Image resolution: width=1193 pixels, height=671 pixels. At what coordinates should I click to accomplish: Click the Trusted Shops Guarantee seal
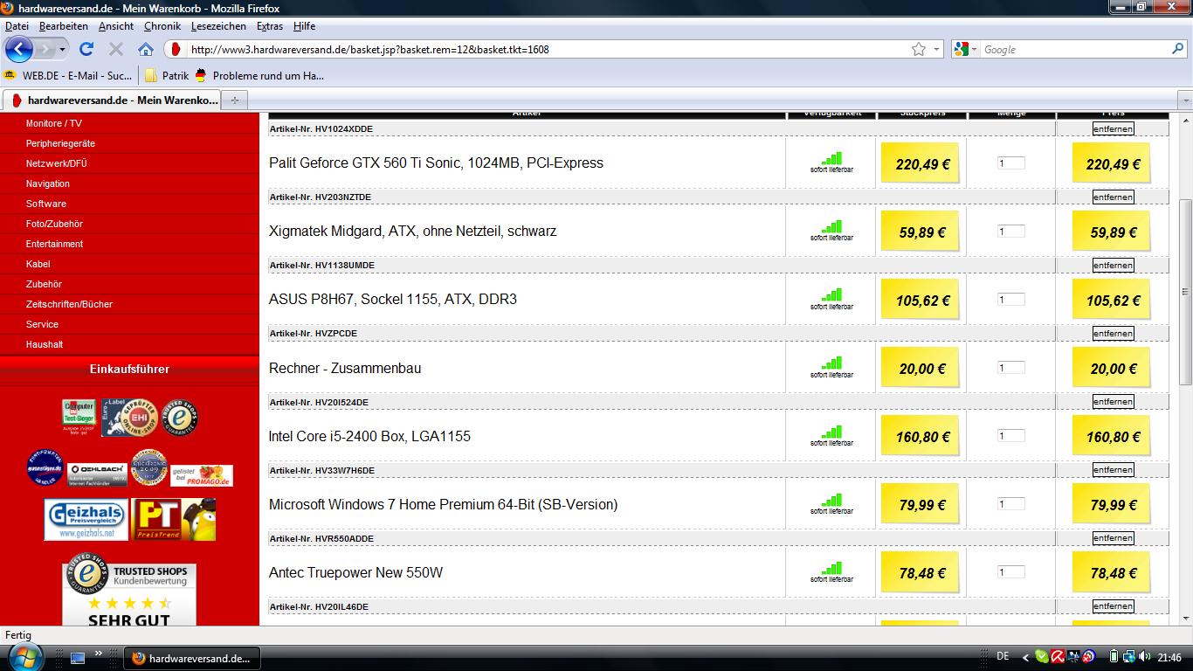pyautogui.click(x=180, y=419)
